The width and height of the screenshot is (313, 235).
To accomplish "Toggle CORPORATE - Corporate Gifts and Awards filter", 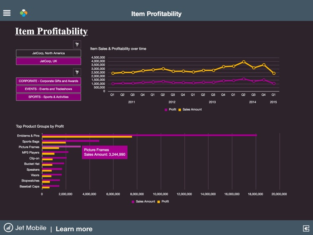I will pyautogui.click(x=49, y=81).
